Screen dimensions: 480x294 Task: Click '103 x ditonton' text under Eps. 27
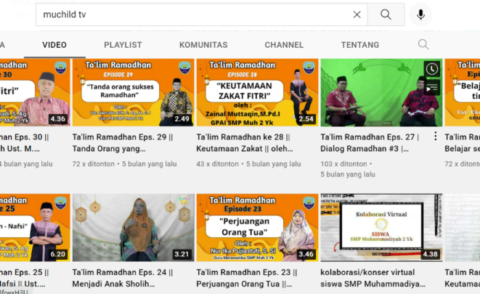click(x=344, y=164)
